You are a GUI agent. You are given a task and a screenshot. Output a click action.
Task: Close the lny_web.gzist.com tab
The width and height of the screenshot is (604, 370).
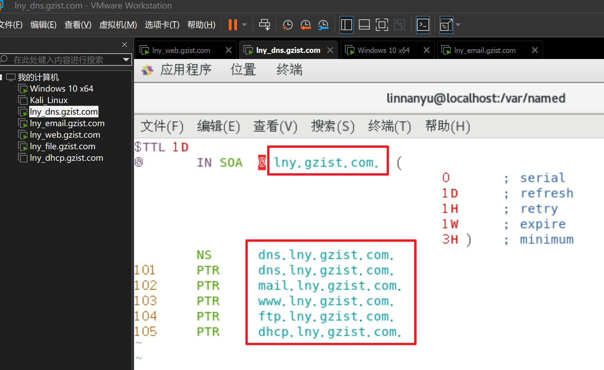point(229,50)
